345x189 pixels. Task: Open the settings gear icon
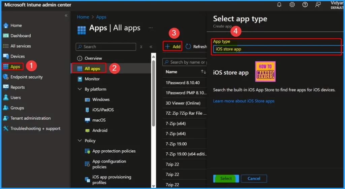tap(292, 5)
